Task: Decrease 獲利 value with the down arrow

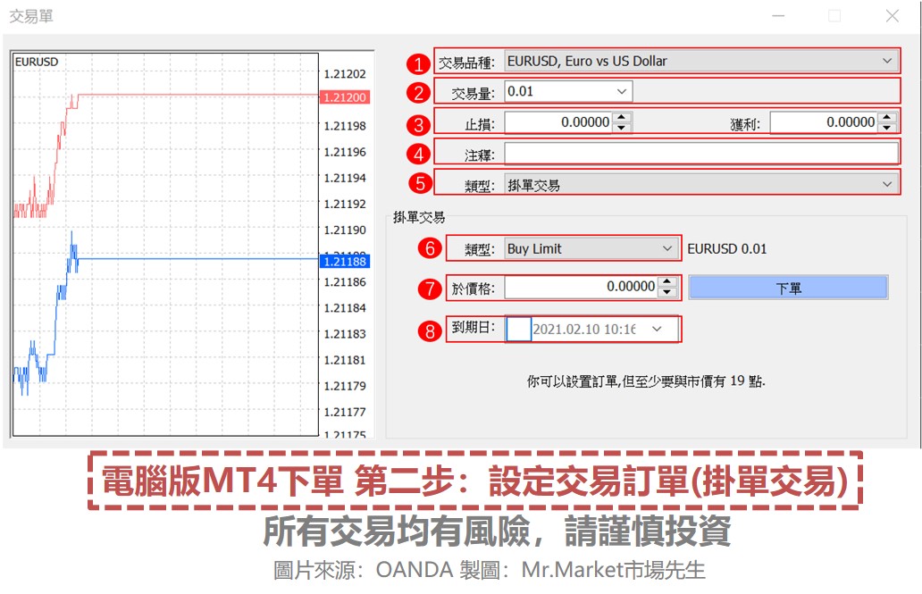Action: [x=887, y=128]
